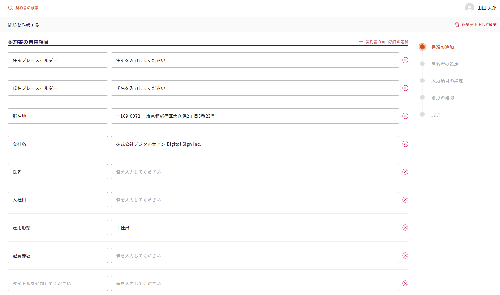Go to 署名者の設定 step
The width and height of the screenshot is (500, 295).
[445, 64]
